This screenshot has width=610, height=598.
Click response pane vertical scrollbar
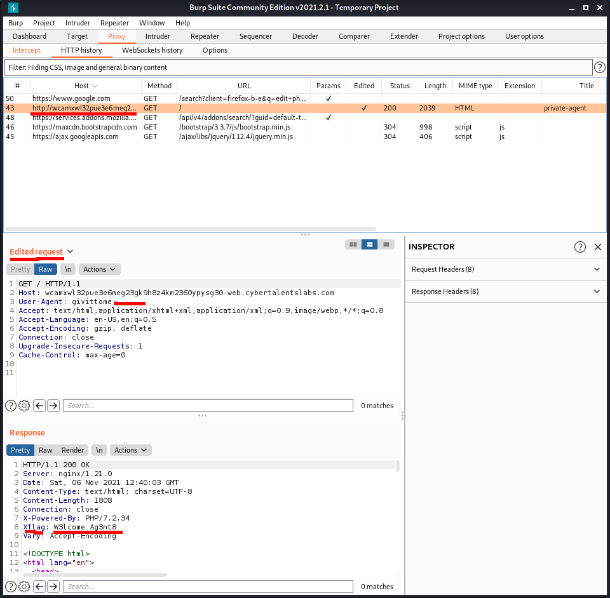(398, 466)
